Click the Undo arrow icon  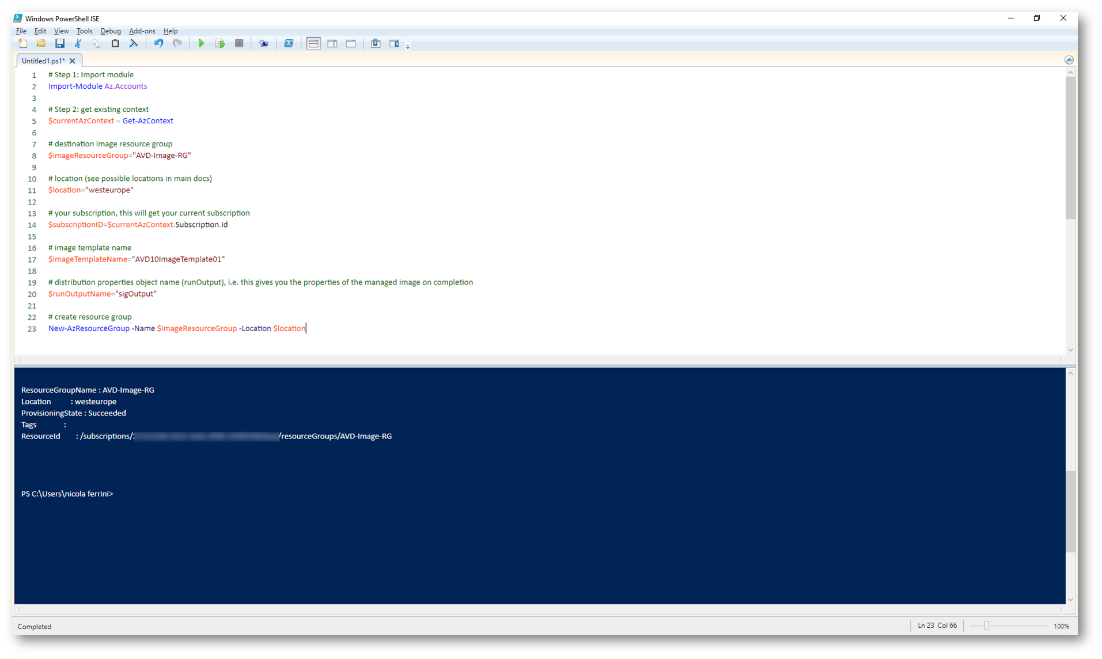[x=158, y=44]
